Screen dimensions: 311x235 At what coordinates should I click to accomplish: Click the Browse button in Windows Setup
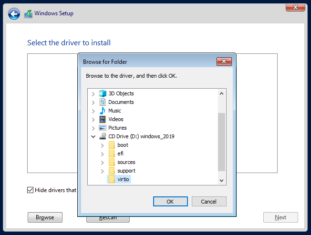45,217
